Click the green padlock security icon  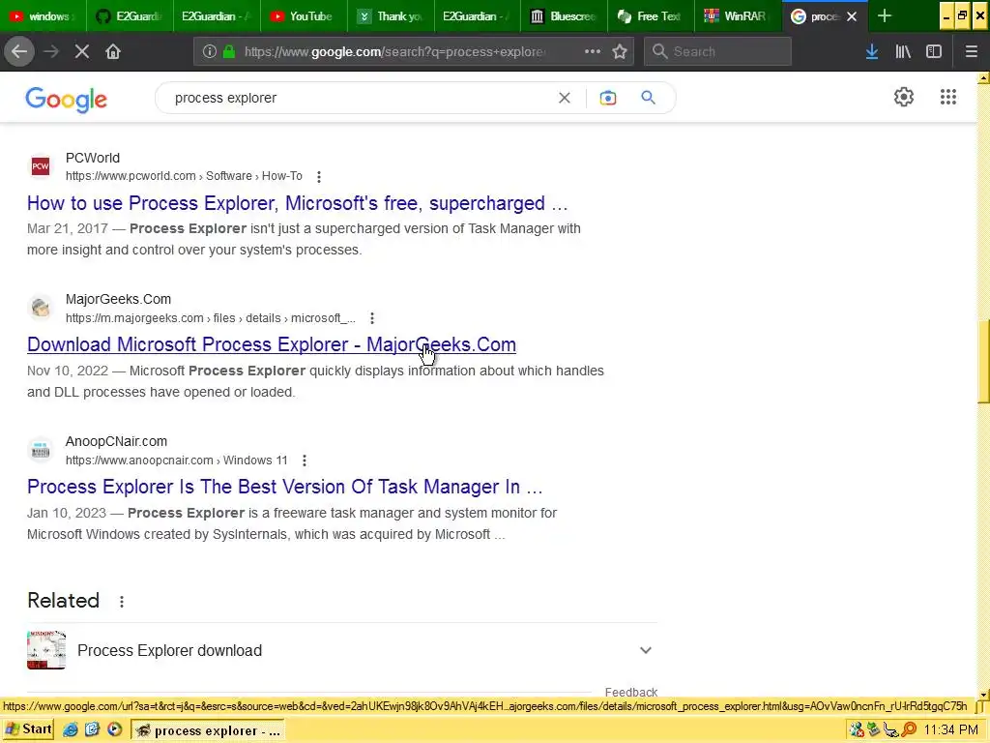click(229, 52)
